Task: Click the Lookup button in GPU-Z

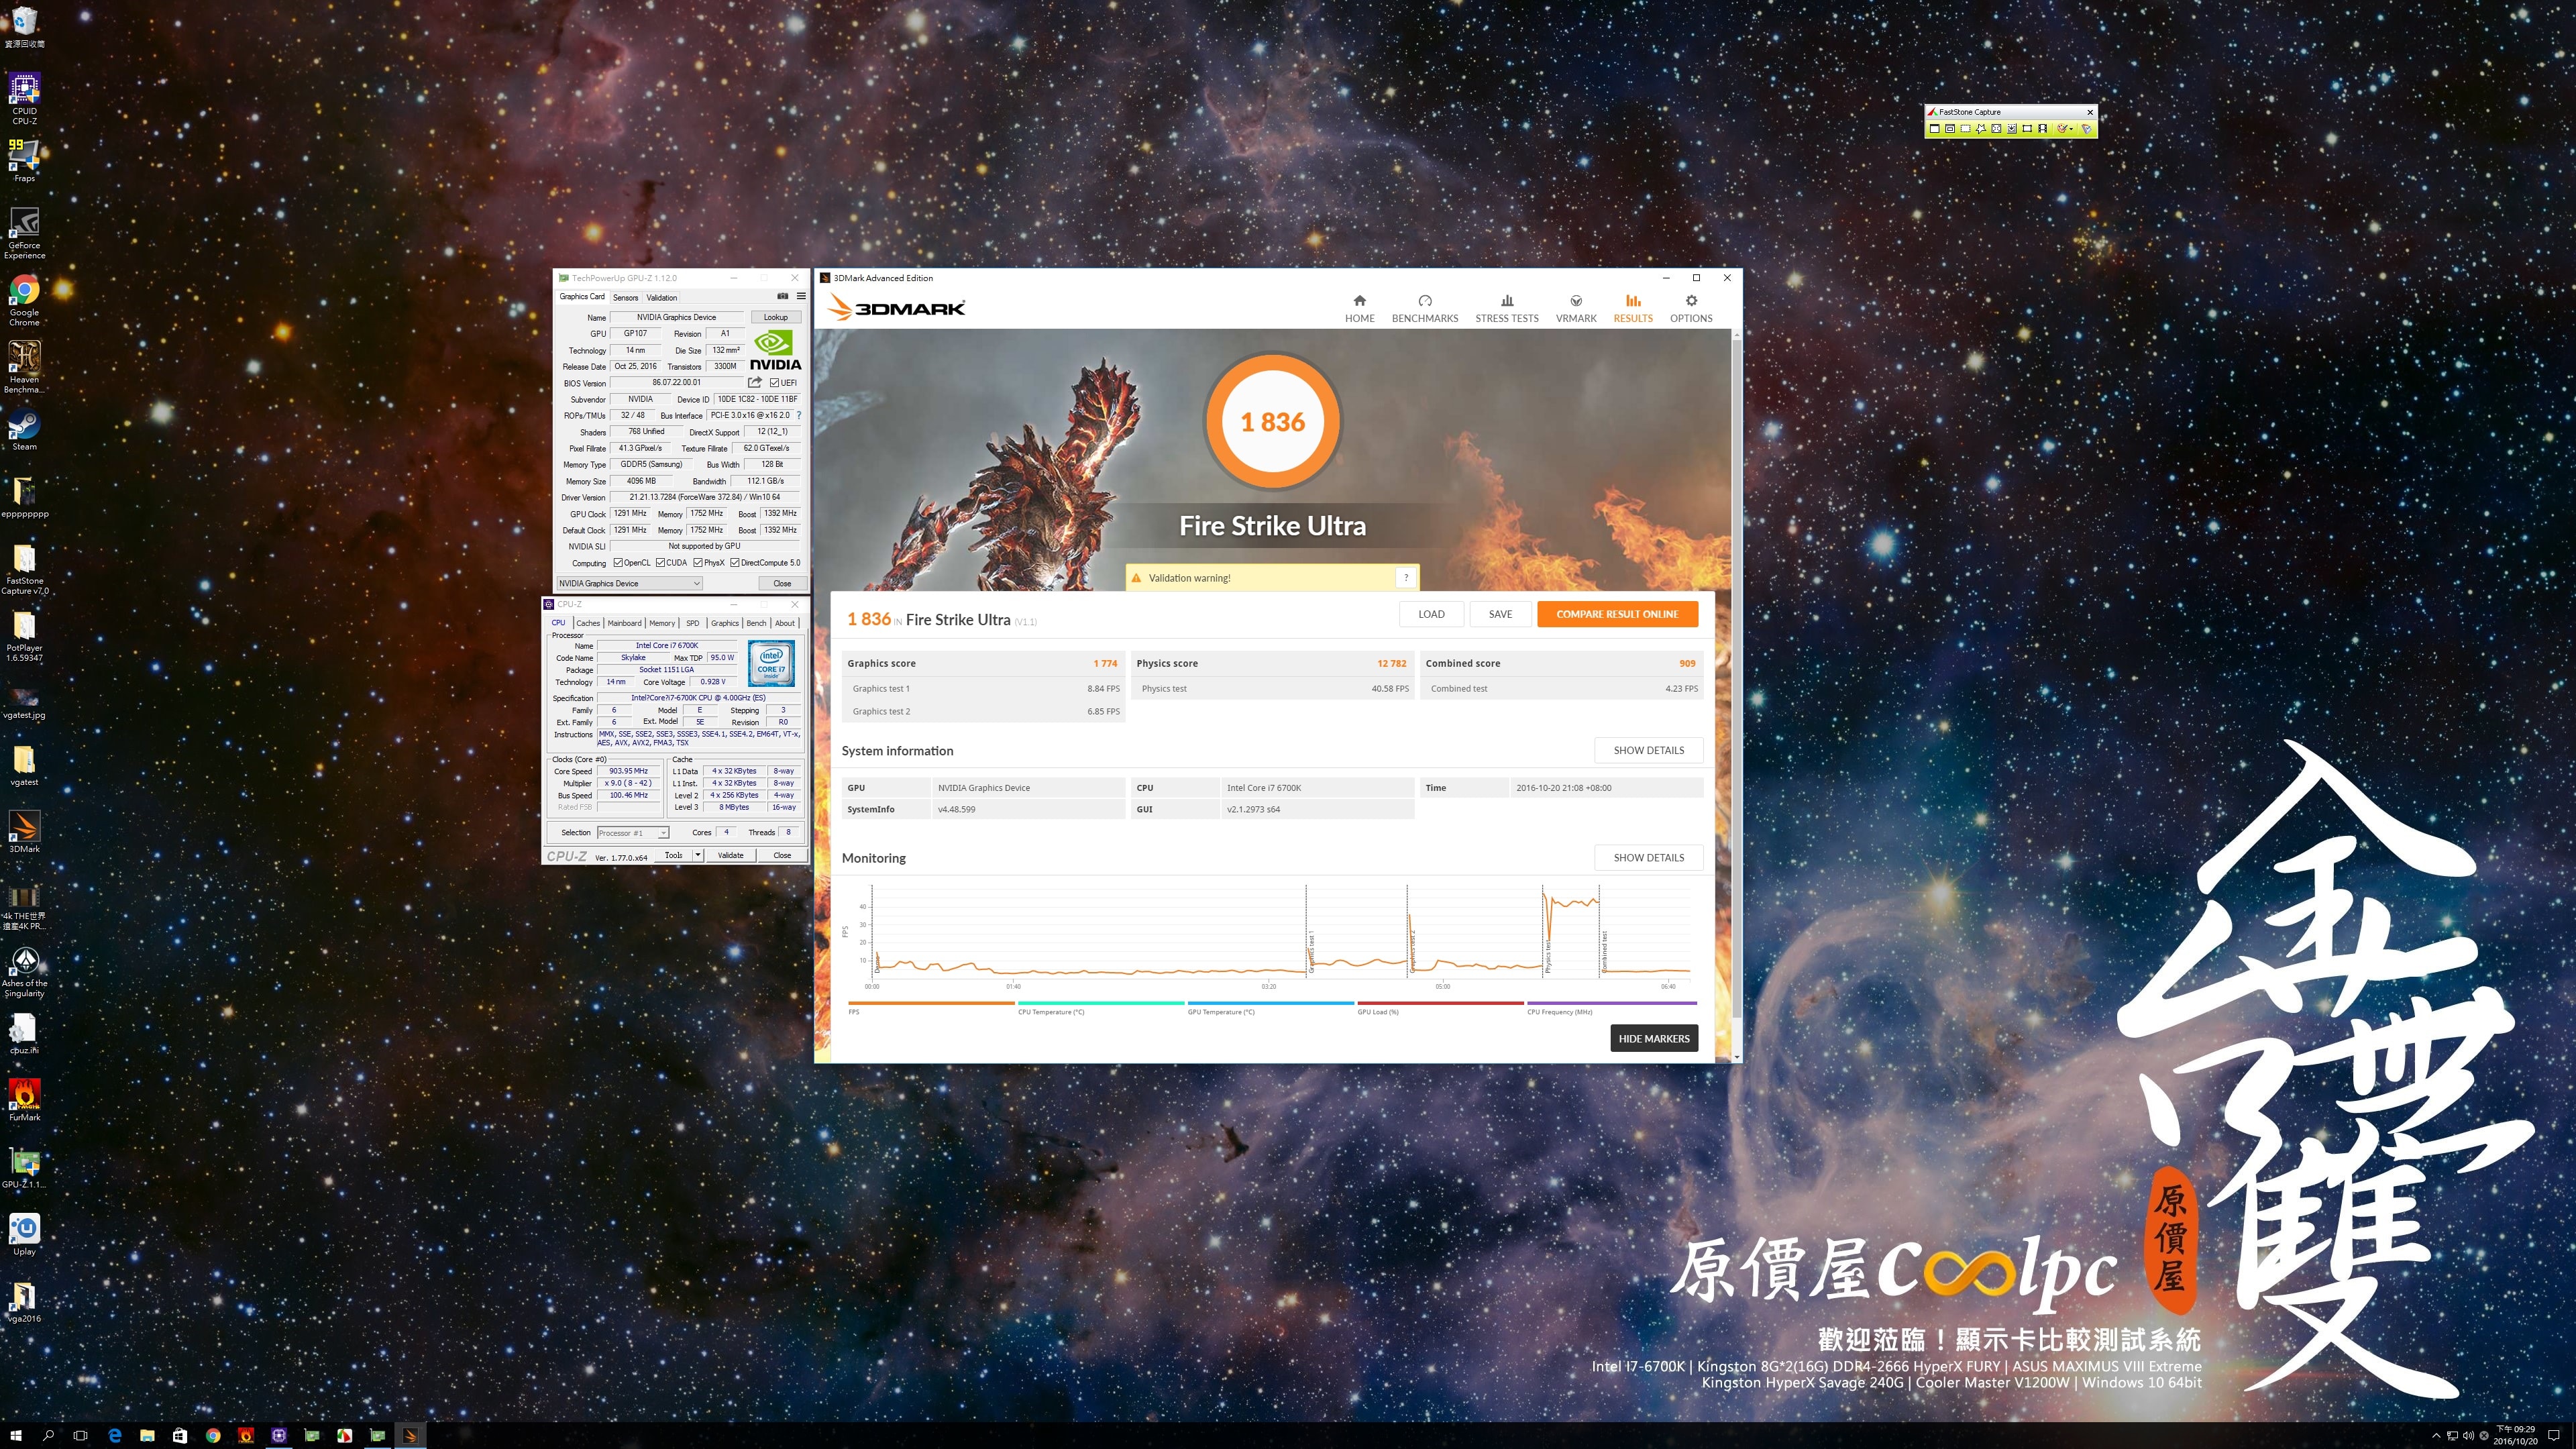Action: (x=776, y=317)
